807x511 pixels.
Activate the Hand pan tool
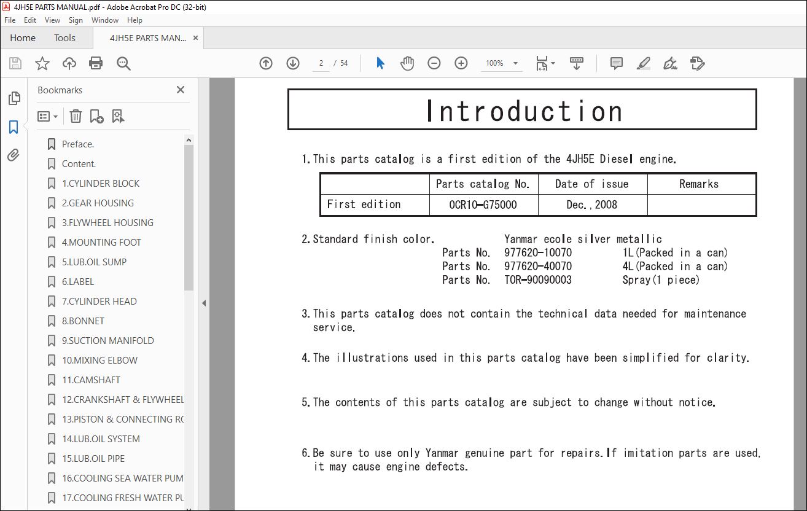coord(407,63)
